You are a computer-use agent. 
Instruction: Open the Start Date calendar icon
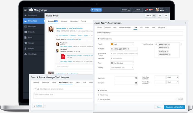[136, 78]
